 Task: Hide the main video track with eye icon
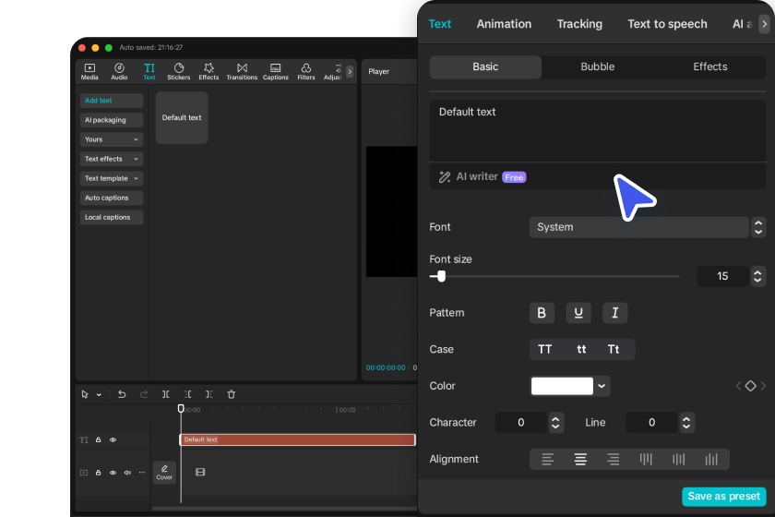tap(113, 473)
